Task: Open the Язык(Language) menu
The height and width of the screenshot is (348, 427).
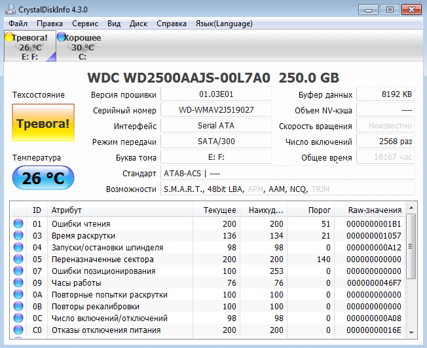Action: [x=224, y=24]
